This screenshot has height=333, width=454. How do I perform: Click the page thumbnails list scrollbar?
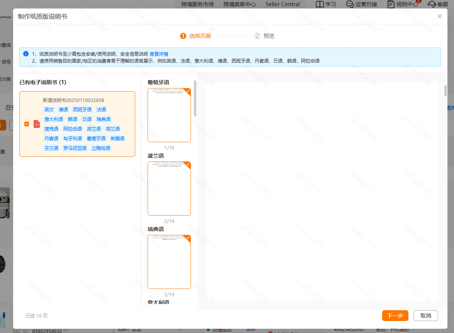195,99
